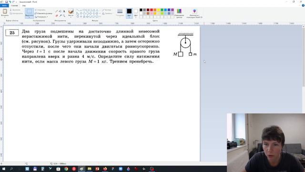Select the Color picker eyedropper tool
The image size is (305, 172).
point(60,16)
